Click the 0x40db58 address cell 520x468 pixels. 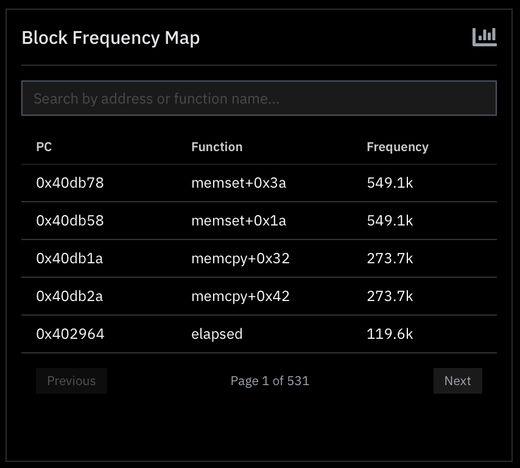click(x=70, y=221)
